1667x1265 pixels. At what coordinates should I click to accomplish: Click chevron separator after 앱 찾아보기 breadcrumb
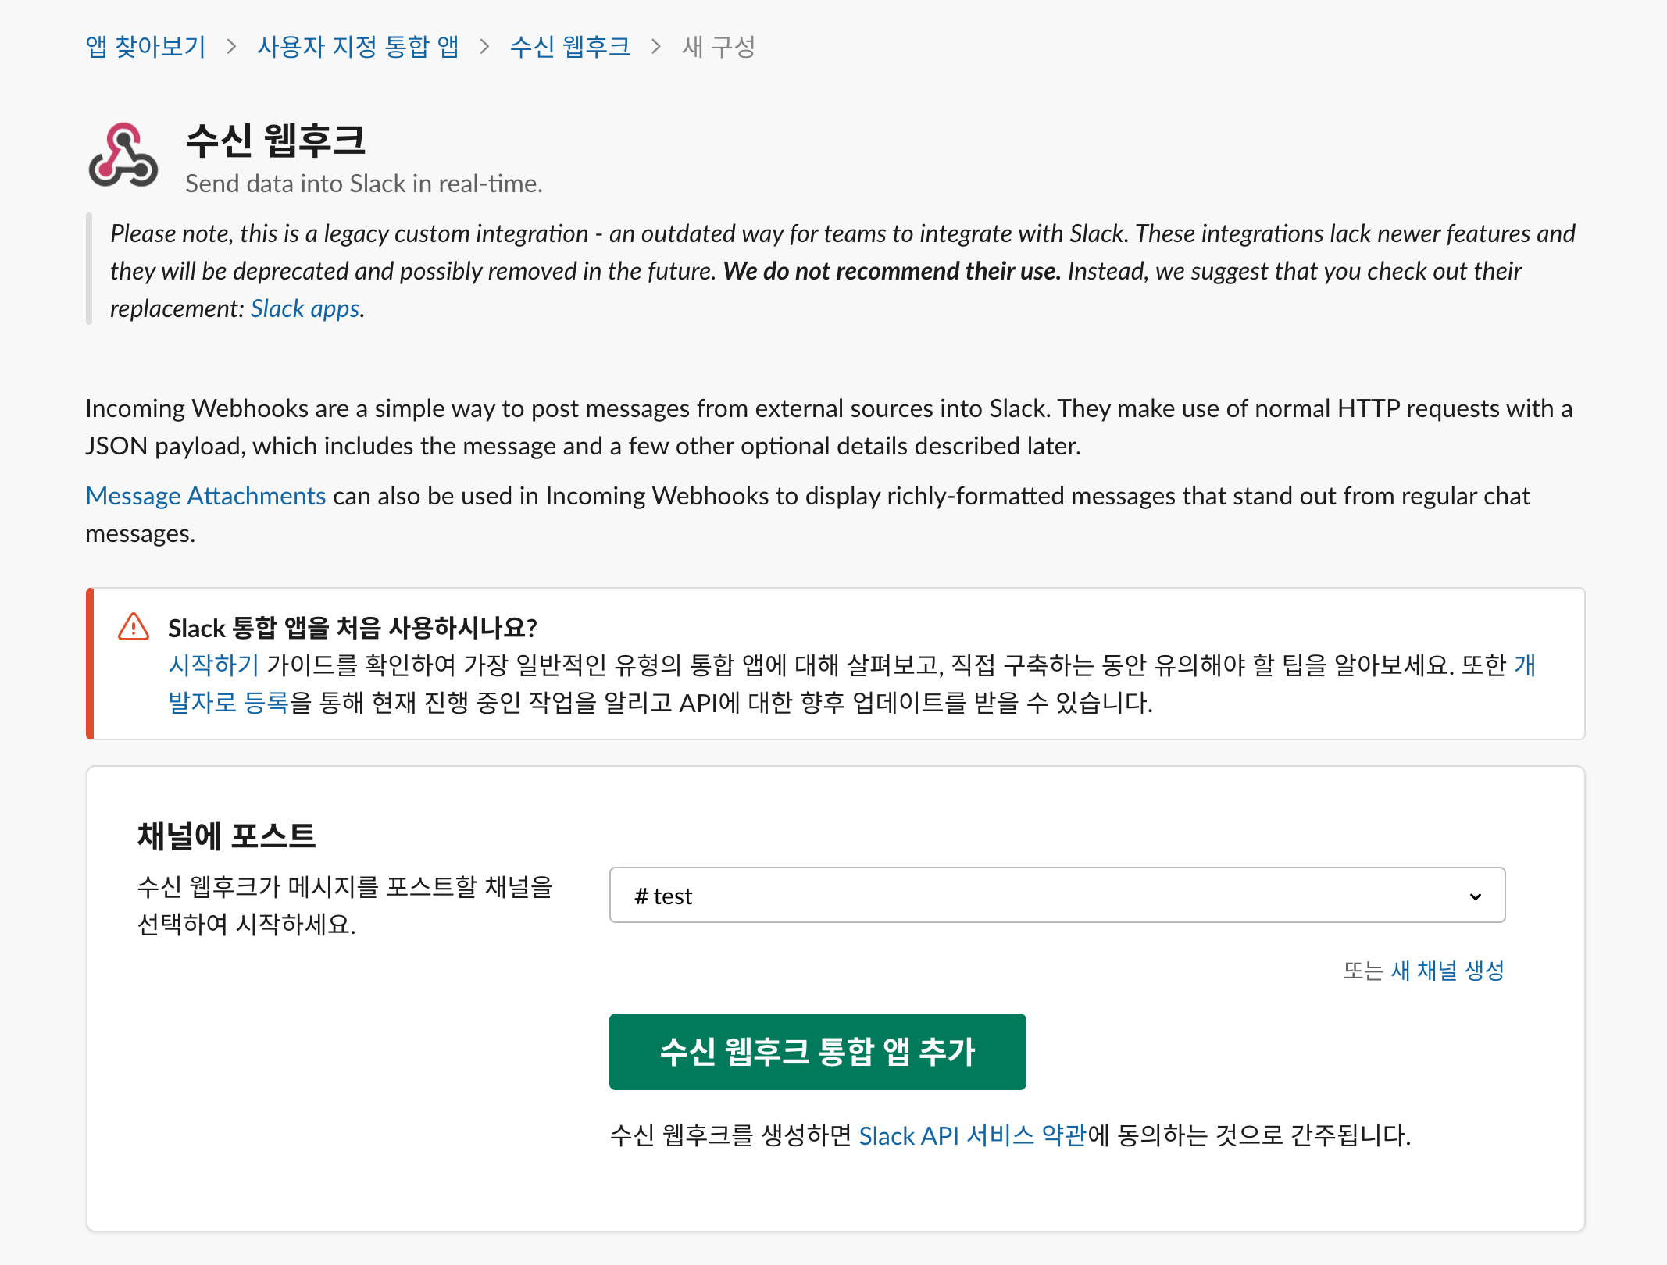coord(231,47)
